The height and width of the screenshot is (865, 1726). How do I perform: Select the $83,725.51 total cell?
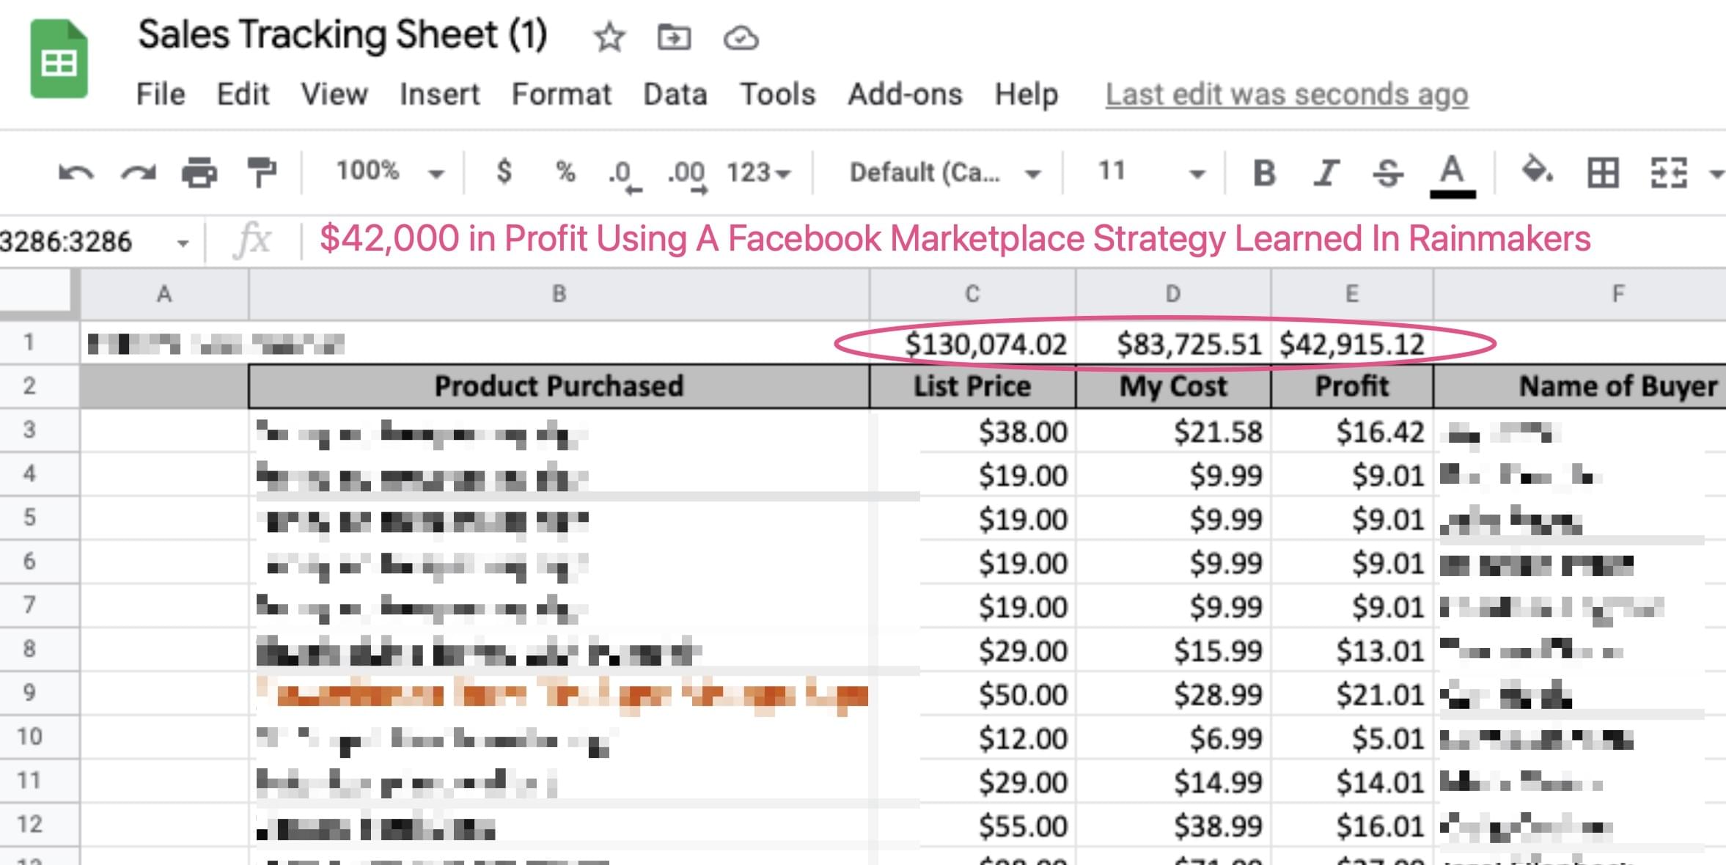1173,342
